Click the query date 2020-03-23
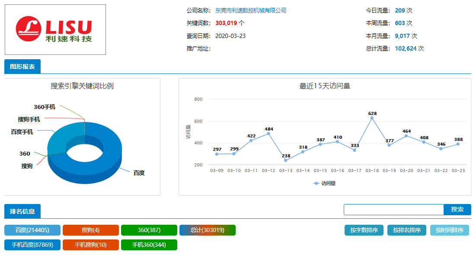The height and width of the screenshot is (255, 473). [x=230, y=36]
